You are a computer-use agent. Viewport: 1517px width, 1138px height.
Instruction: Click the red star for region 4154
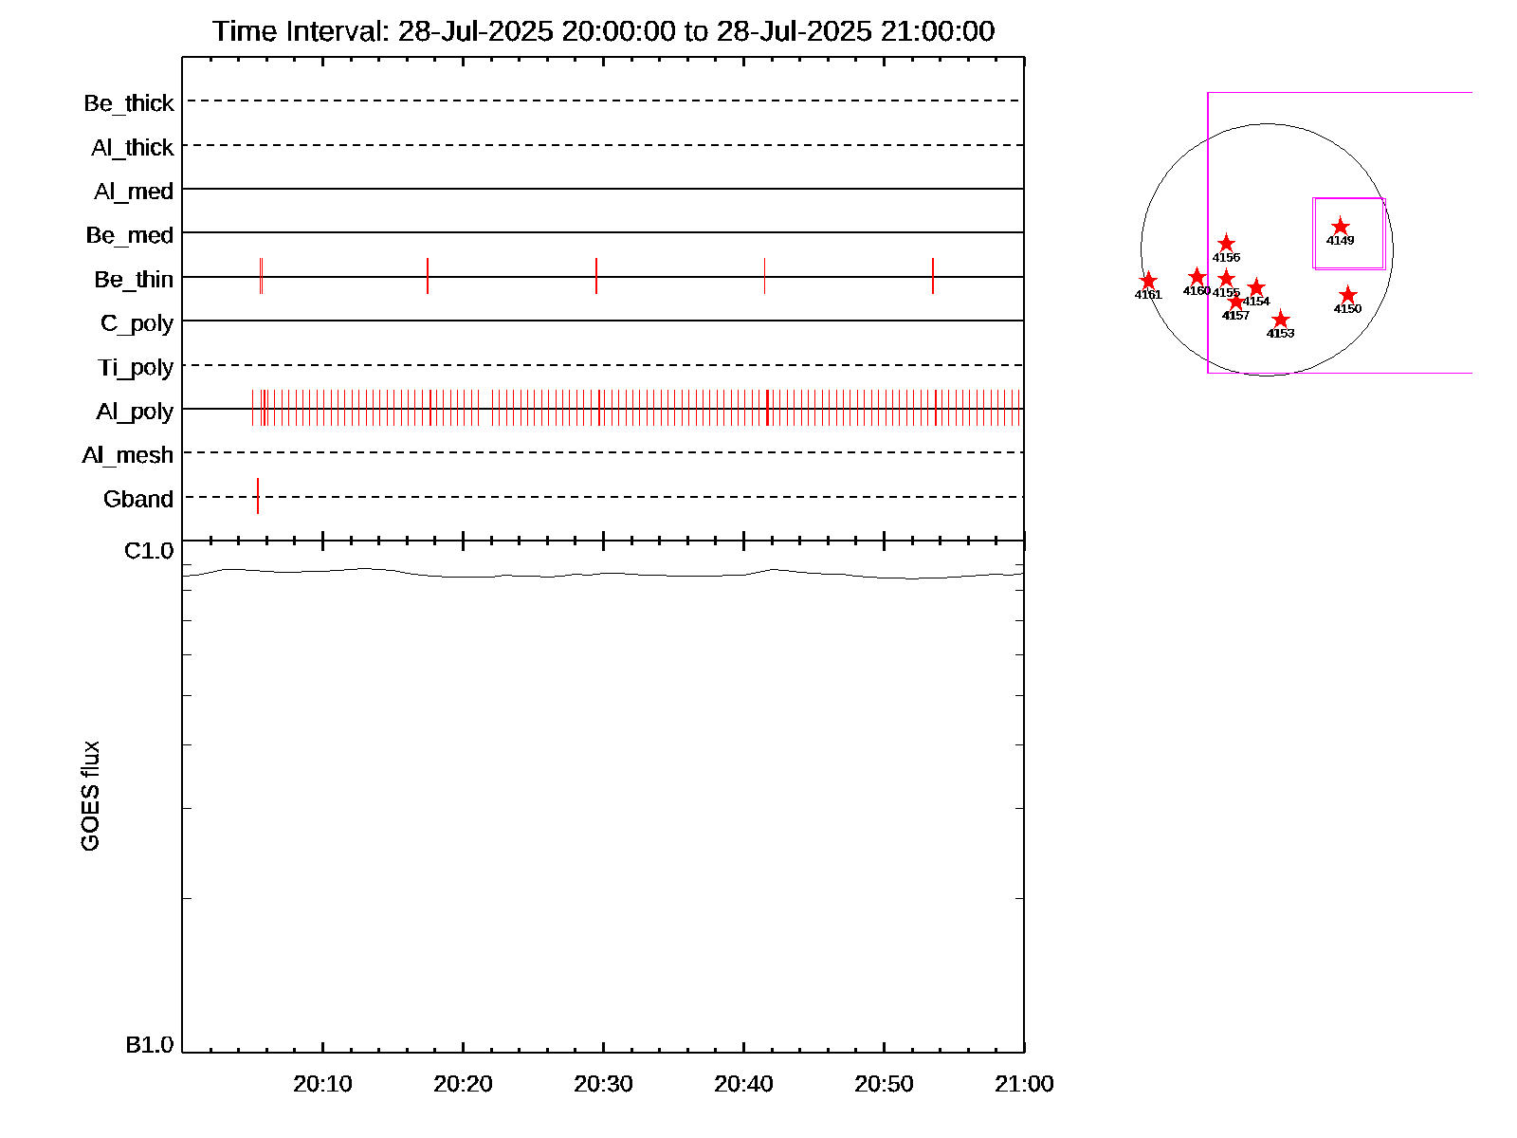tap(1255, 287)
